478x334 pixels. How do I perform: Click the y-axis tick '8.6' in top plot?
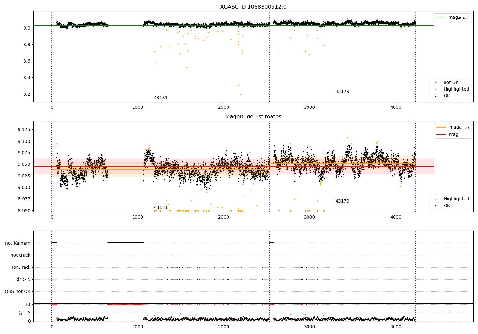point(27,61)
